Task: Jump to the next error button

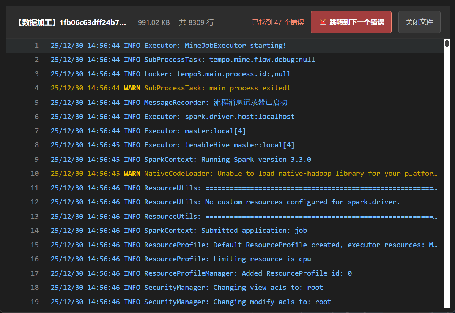Action: point(351,22)
